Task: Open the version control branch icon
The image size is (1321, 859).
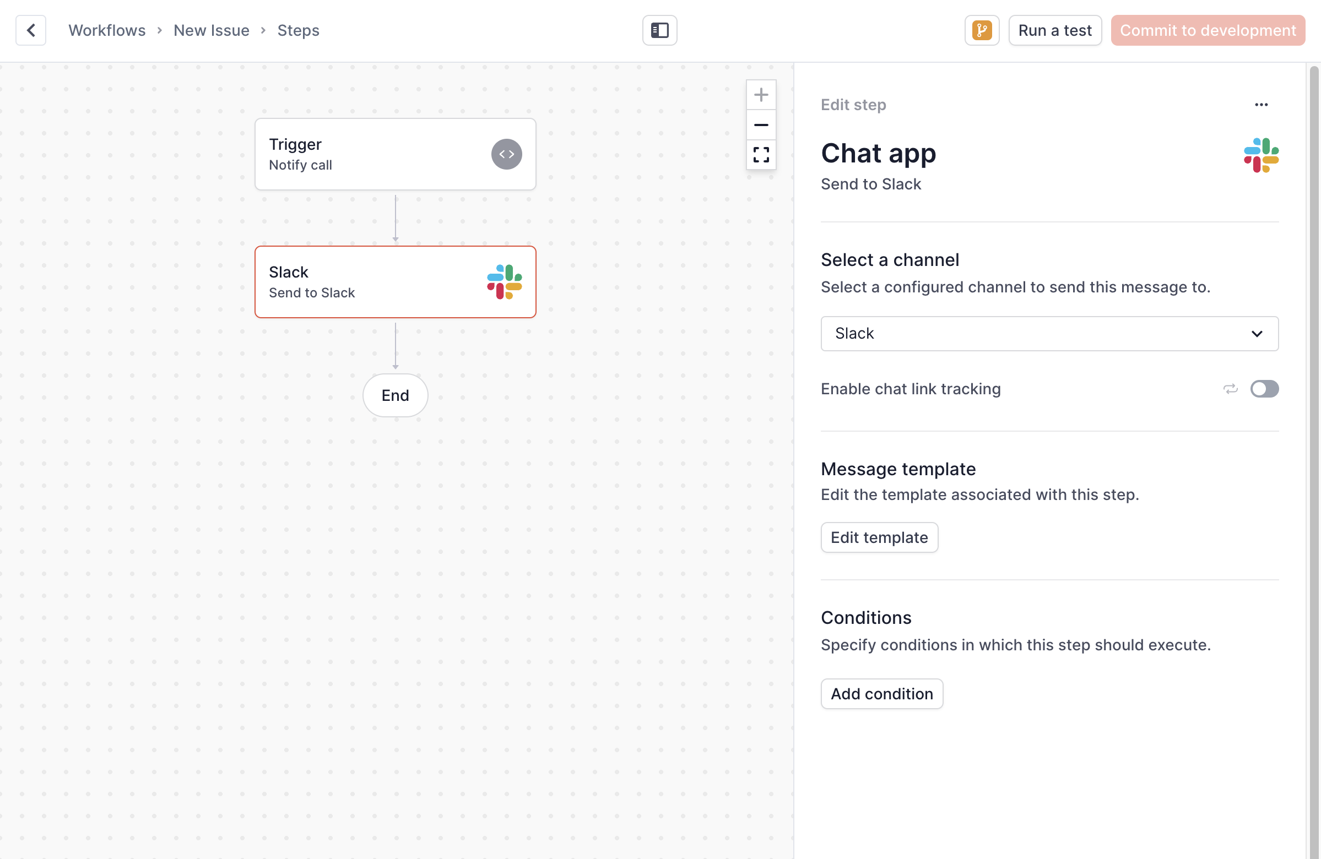Action: coord(981,30)
